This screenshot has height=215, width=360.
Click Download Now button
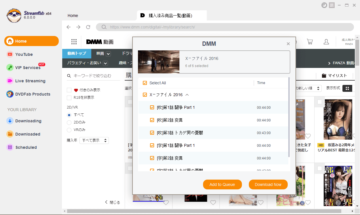(x=268, y=184)
